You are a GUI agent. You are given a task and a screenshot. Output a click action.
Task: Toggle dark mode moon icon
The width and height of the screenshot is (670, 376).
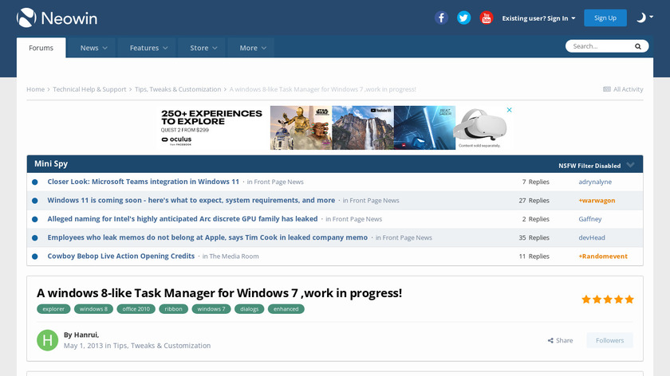[x=641, y=18]
